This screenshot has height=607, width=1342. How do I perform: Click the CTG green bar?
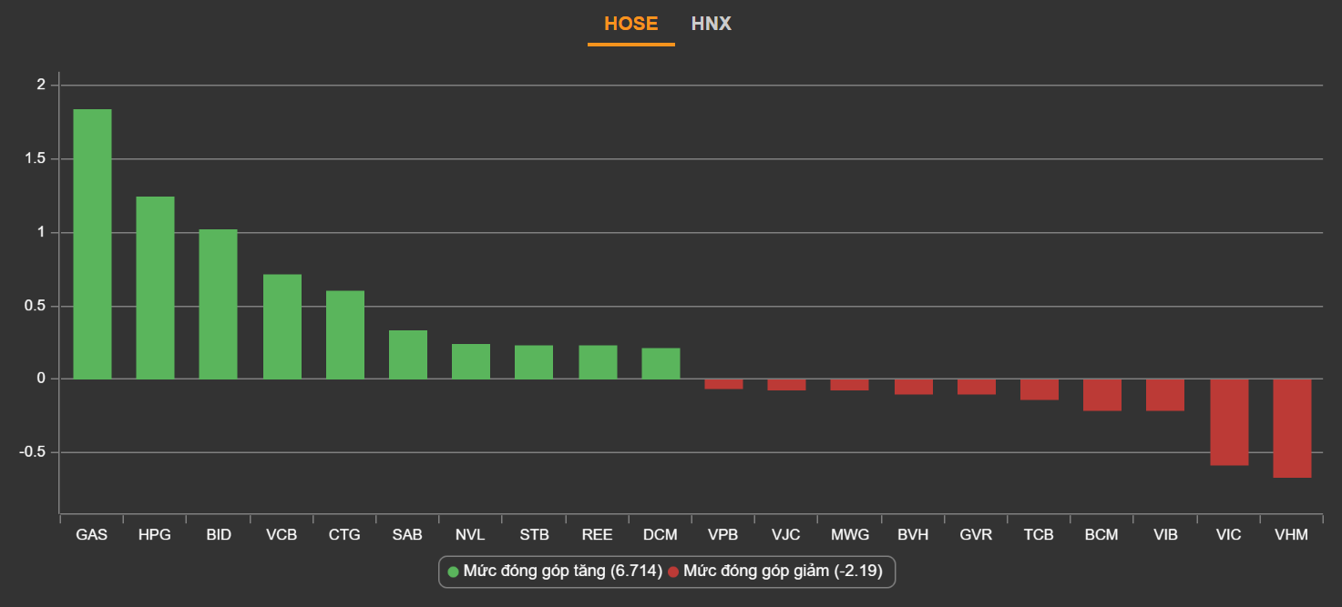[x=344, y=335]
